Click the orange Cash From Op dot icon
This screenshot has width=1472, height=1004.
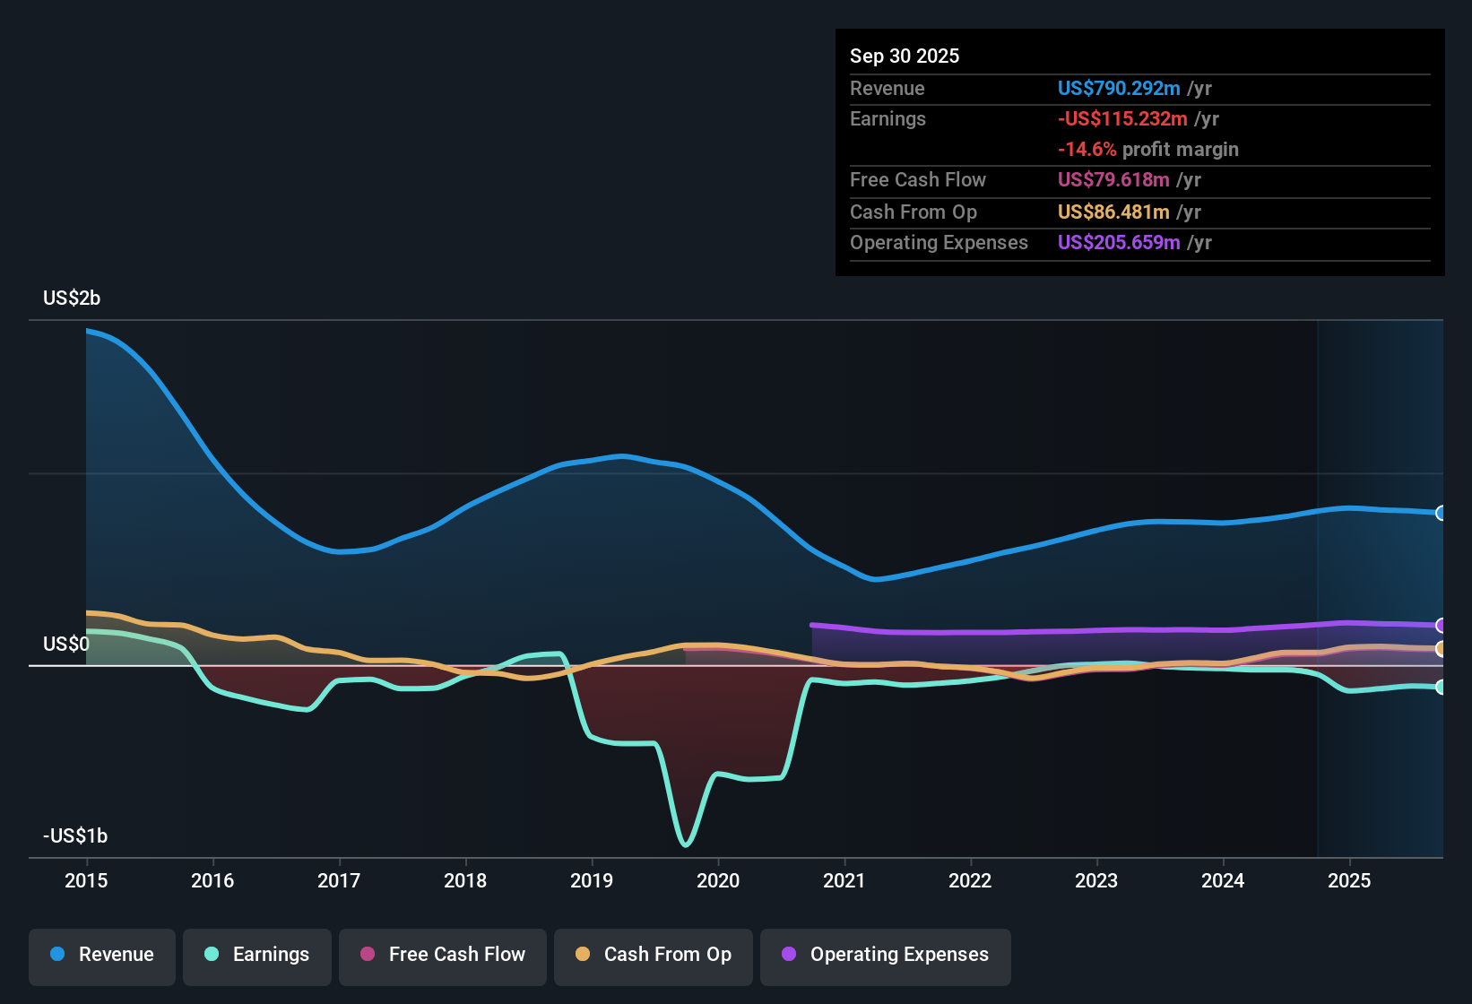pyautogui.click(x=581, y=955)
